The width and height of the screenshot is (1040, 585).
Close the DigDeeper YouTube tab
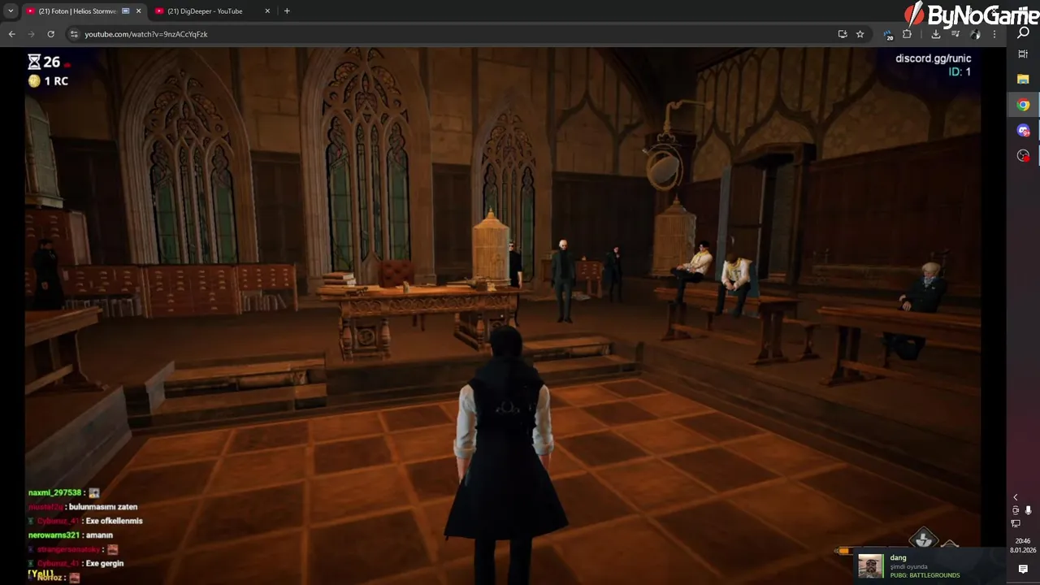(268, 11)
